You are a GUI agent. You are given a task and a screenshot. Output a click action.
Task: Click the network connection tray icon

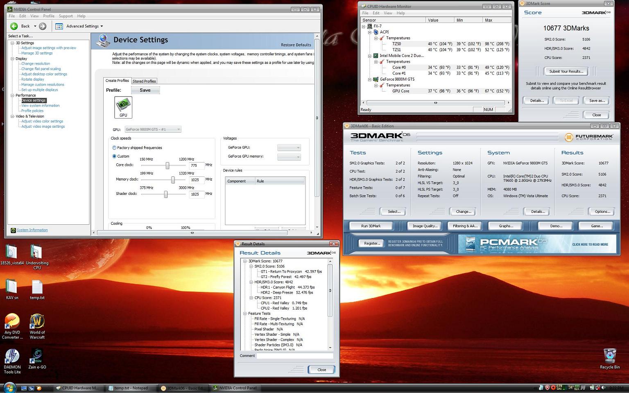click(597, 388)
